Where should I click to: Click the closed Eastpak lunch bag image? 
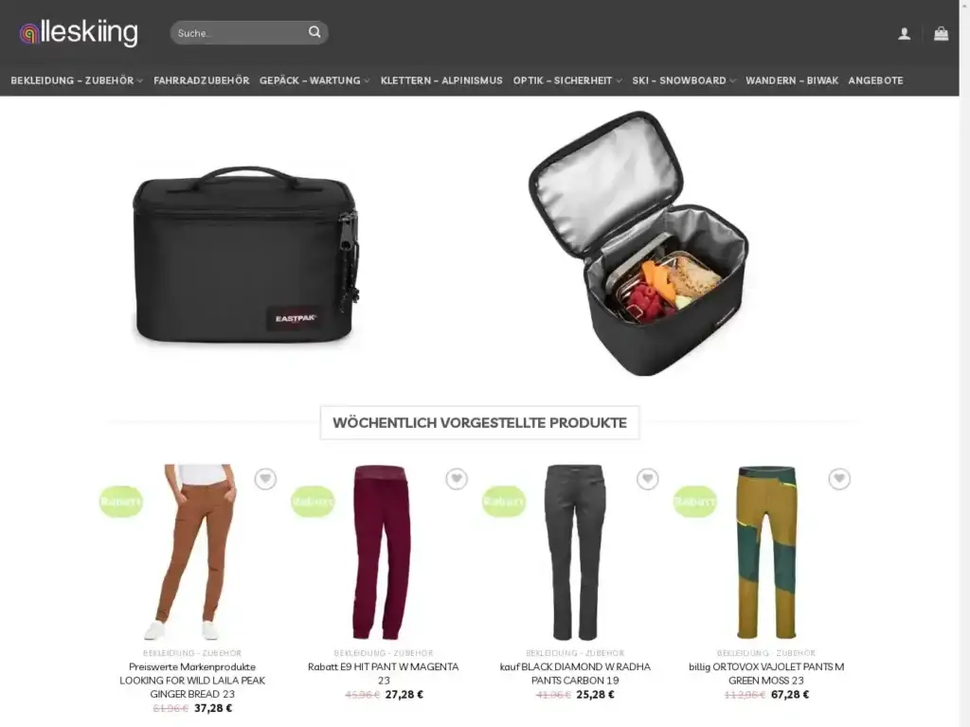[245, 254]
